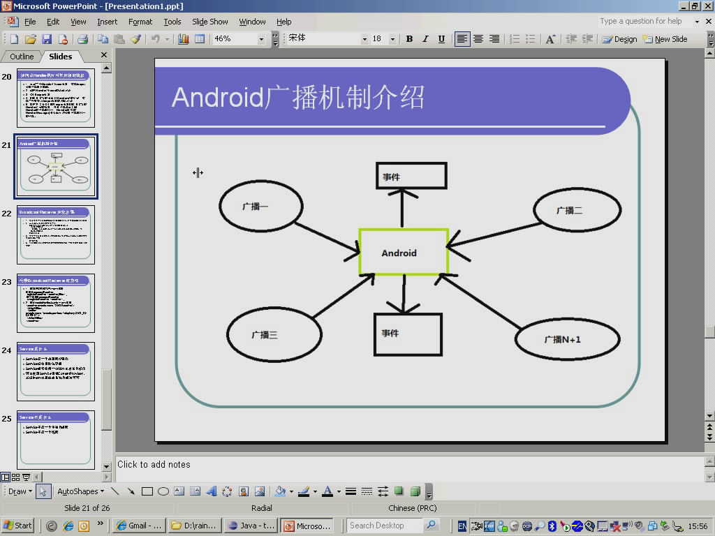715x536 pixels.
Task: Save the presentation with floppy disk icon
Action: (x=47, y=39)
